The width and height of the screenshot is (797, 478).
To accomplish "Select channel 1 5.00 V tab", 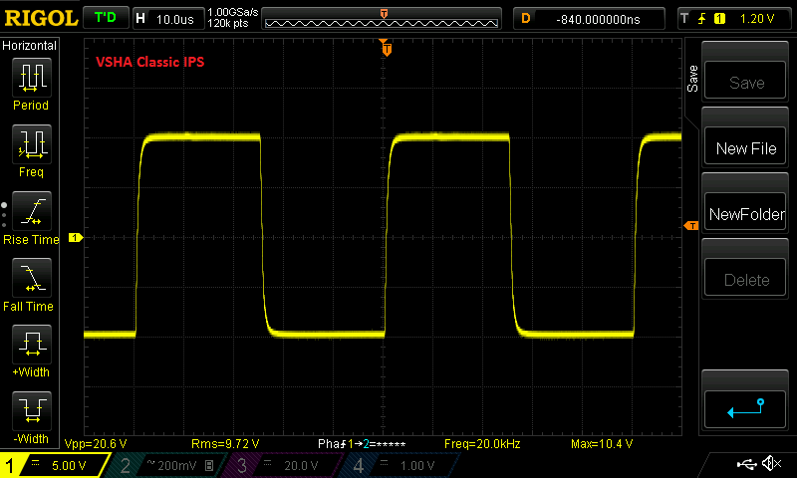I will (x=54, y=465).
